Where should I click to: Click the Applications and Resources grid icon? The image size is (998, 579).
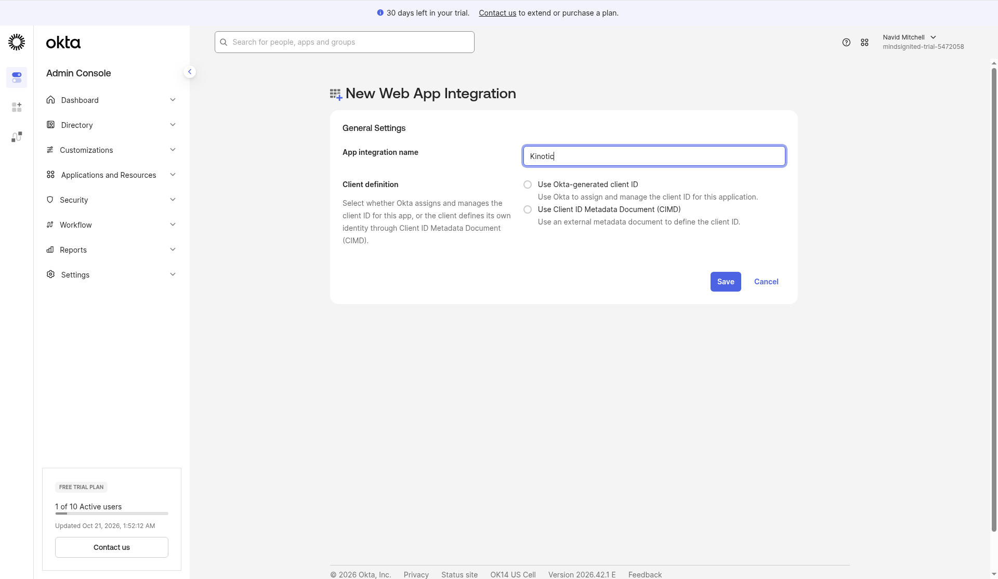click(x=50, y=175)
